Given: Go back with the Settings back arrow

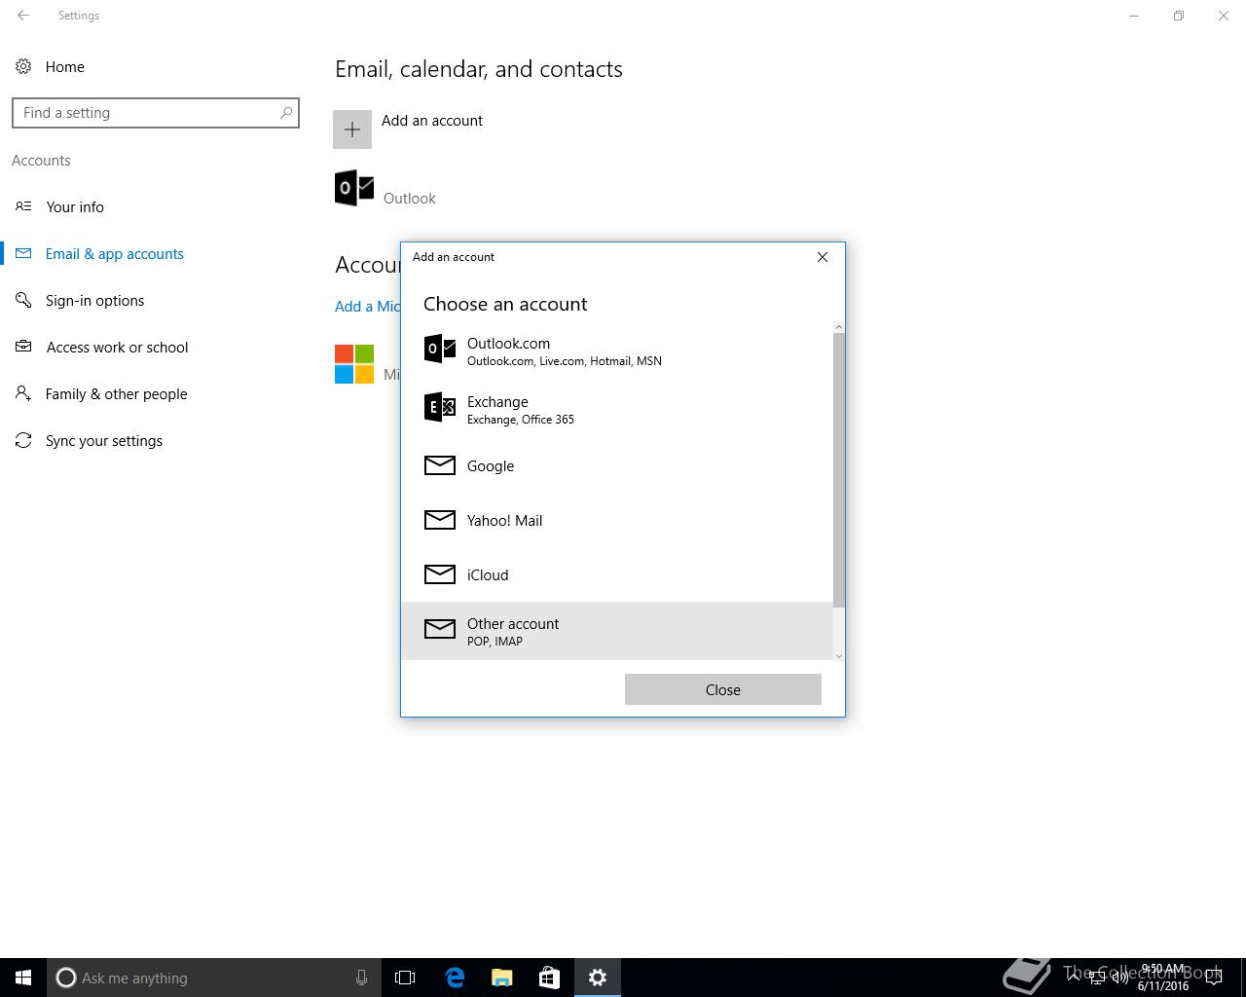Looking at the screenshot, I should pos(23,16).
